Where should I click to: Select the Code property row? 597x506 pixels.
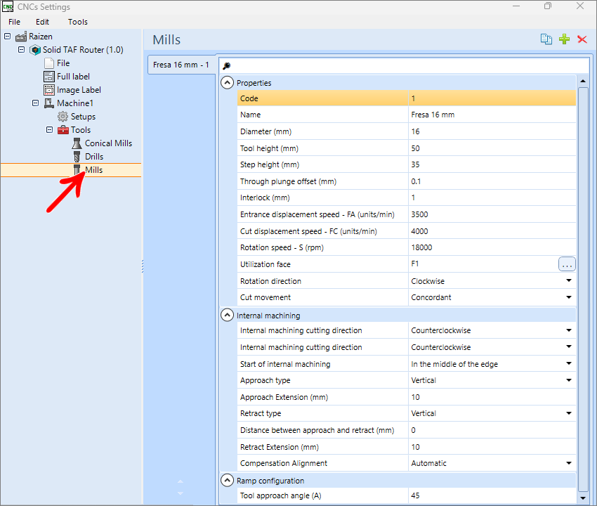406,98
